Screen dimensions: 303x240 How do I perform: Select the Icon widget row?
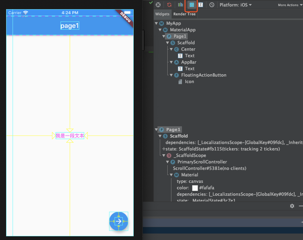(189, 82)
